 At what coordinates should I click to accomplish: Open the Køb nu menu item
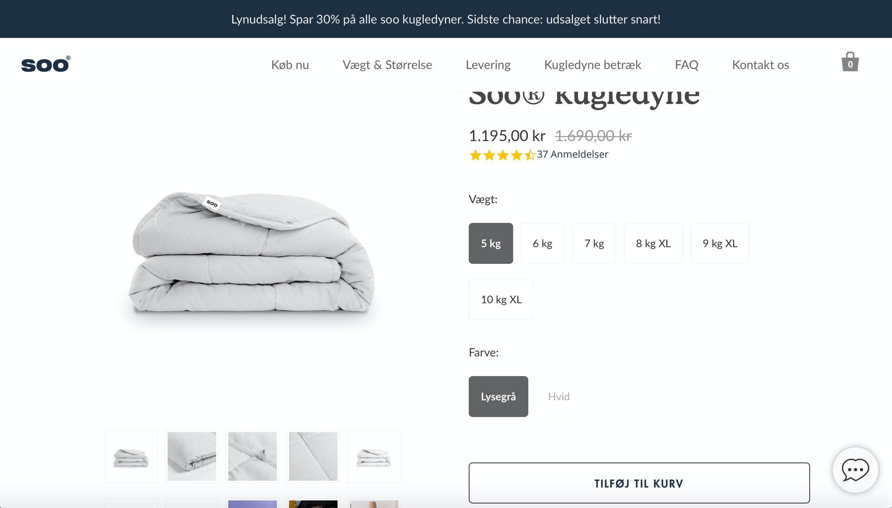(290, 65)
